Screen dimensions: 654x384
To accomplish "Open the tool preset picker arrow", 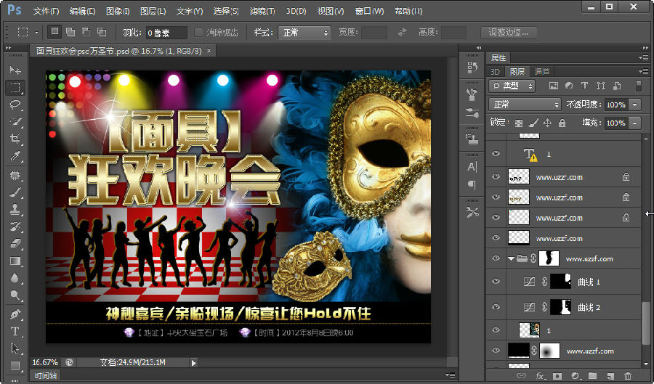I will click(37, 32).
